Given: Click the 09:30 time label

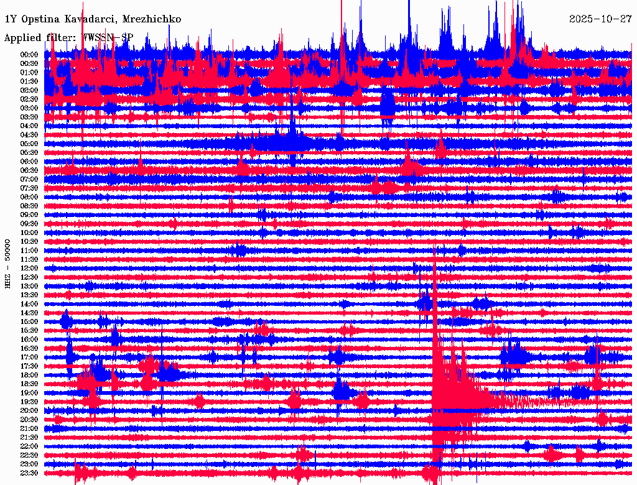Looking at the screenshot, I should 29,224.
